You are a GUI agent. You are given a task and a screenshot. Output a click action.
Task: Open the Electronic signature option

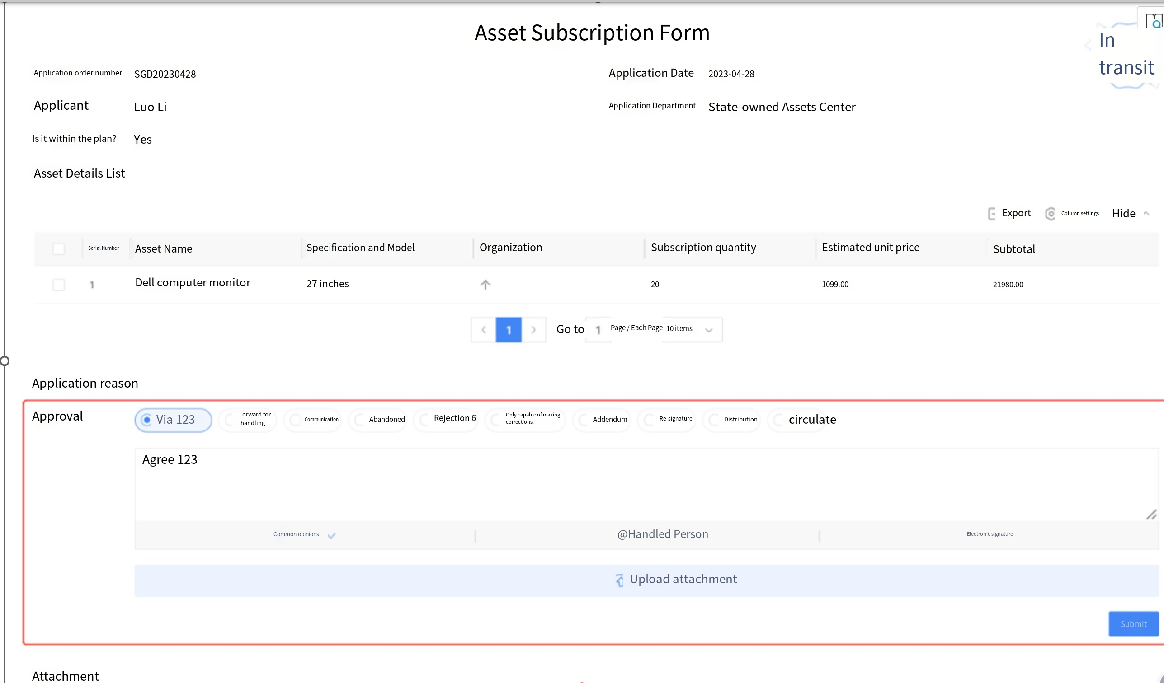tap(990, 534)
